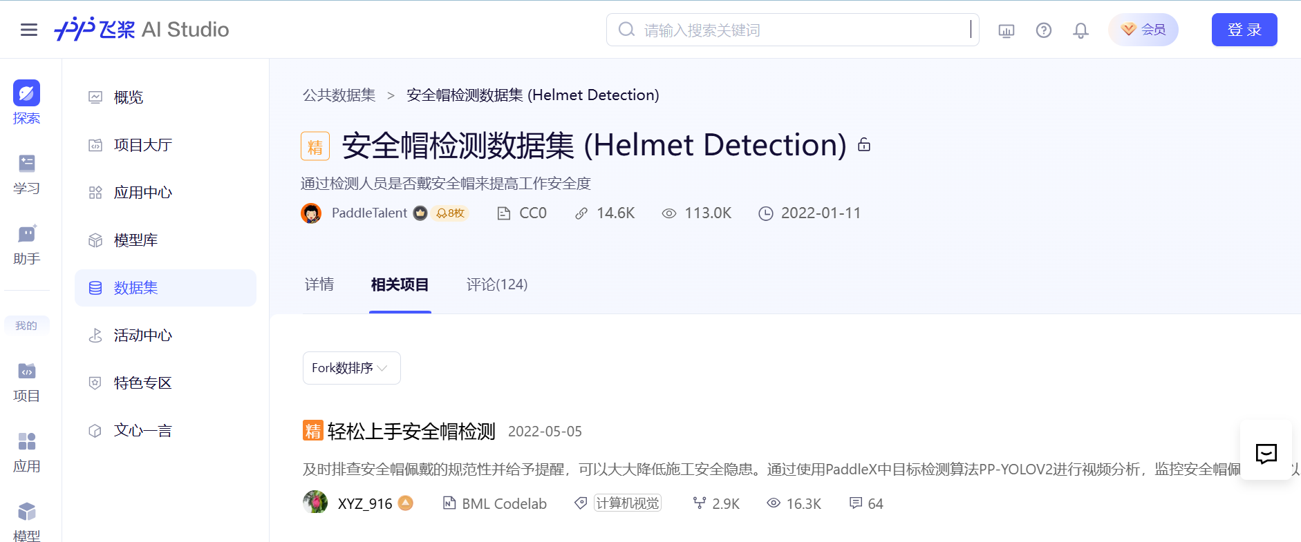Open 文心一言 menu item
The image size is (1301, 542).
click(x=165, y=431)
